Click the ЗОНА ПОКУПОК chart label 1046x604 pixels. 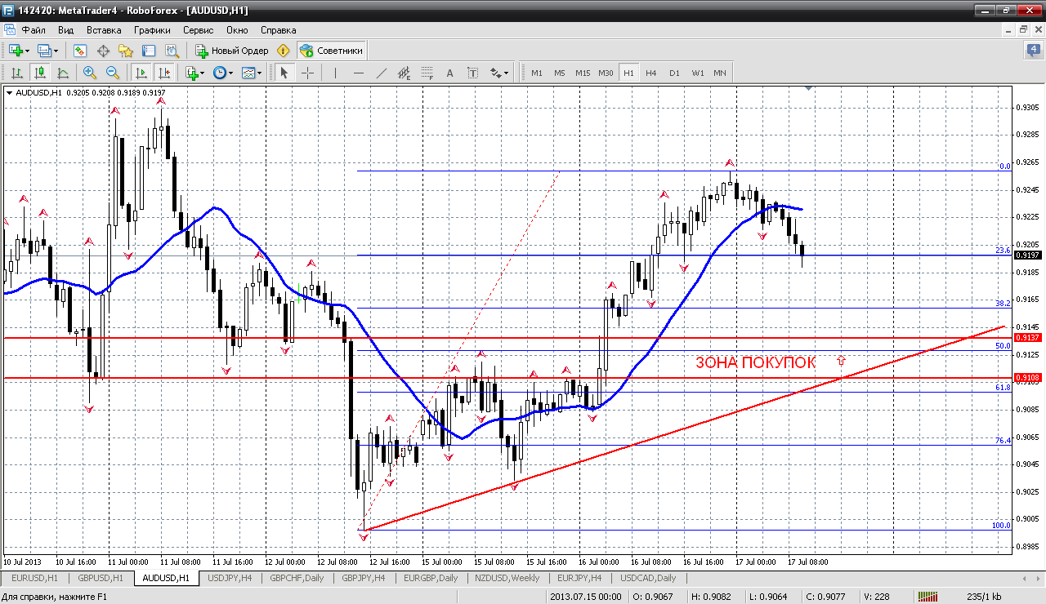(755, 363)
